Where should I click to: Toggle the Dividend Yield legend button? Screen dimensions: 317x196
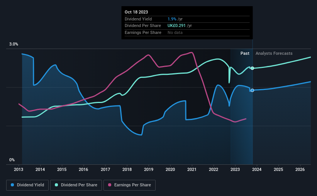(27, 185)
